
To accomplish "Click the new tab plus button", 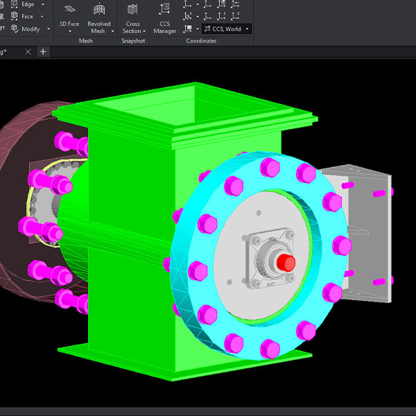I will [x=43, y=52].
